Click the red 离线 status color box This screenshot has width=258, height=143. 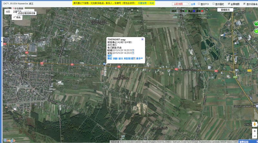pyautogui.click(x=202, y=11)
